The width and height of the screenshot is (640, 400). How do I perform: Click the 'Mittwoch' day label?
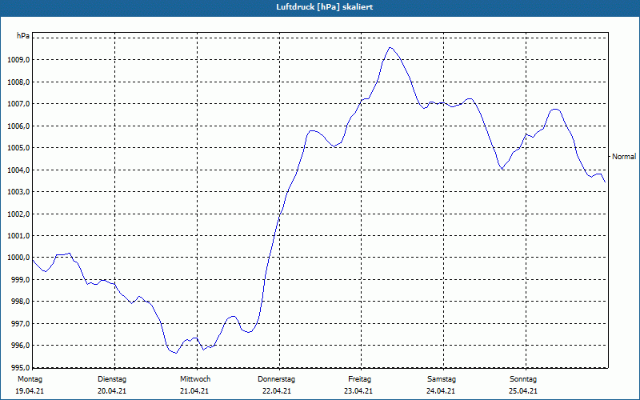195,379
